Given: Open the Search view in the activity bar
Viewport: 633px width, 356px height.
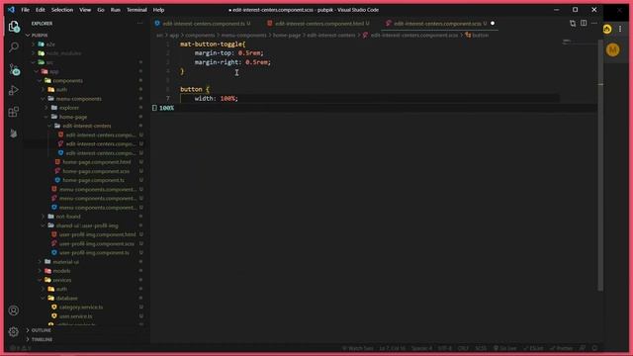Looking at the screenshot, I should click(x=14, y=47).
